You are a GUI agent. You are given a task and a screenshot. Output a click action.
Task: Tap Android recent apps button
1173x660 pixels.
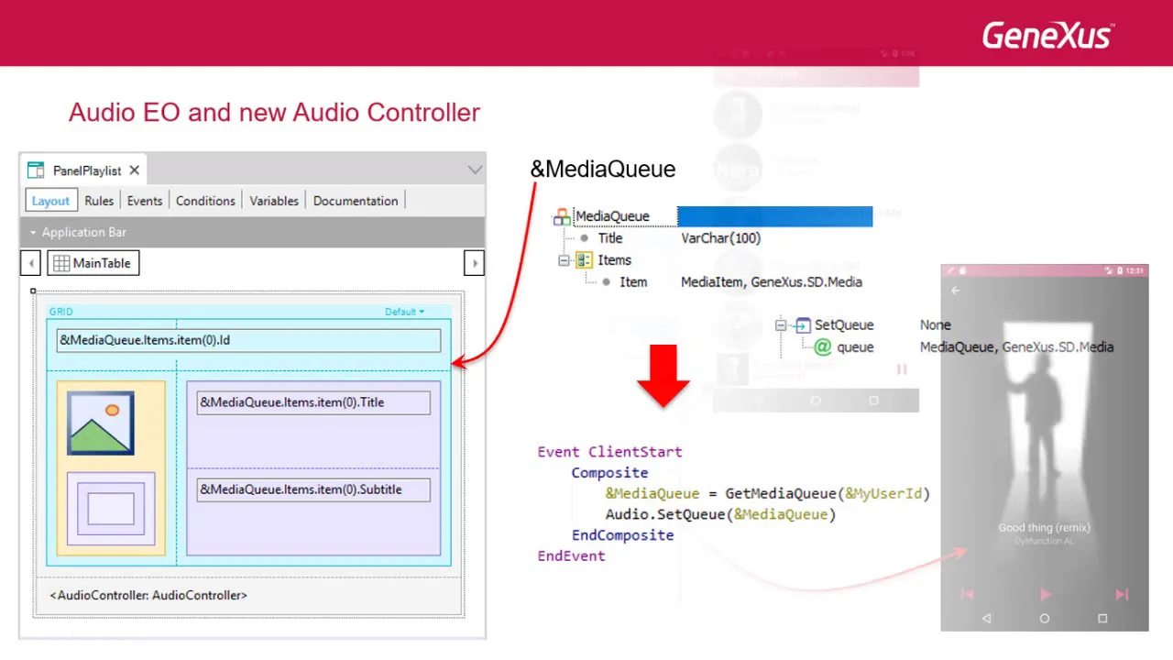pyautogui.click(x=1102, y=619)
